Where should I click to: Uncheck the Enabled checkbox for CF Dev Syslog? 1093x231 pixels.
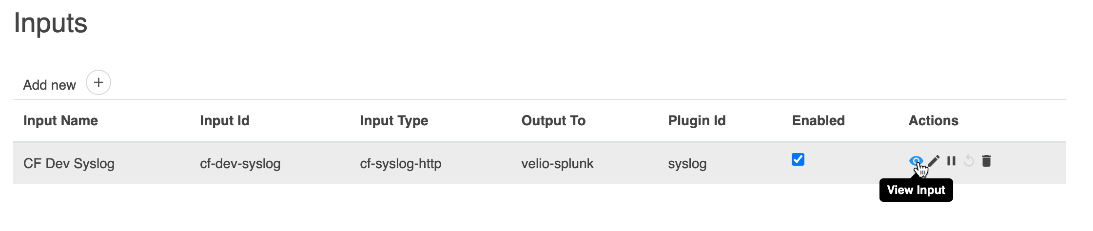click(x=798, y=159)
